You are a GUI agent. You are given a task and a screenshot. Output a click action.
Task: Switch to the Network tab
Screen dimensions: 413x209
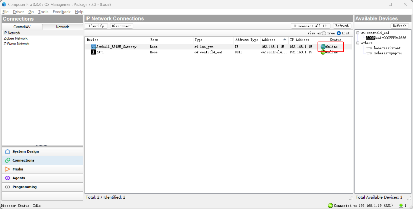62,27
